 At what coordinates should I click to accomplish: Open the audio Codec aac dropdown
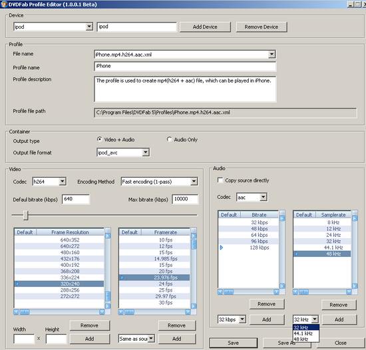click(264, 198)
